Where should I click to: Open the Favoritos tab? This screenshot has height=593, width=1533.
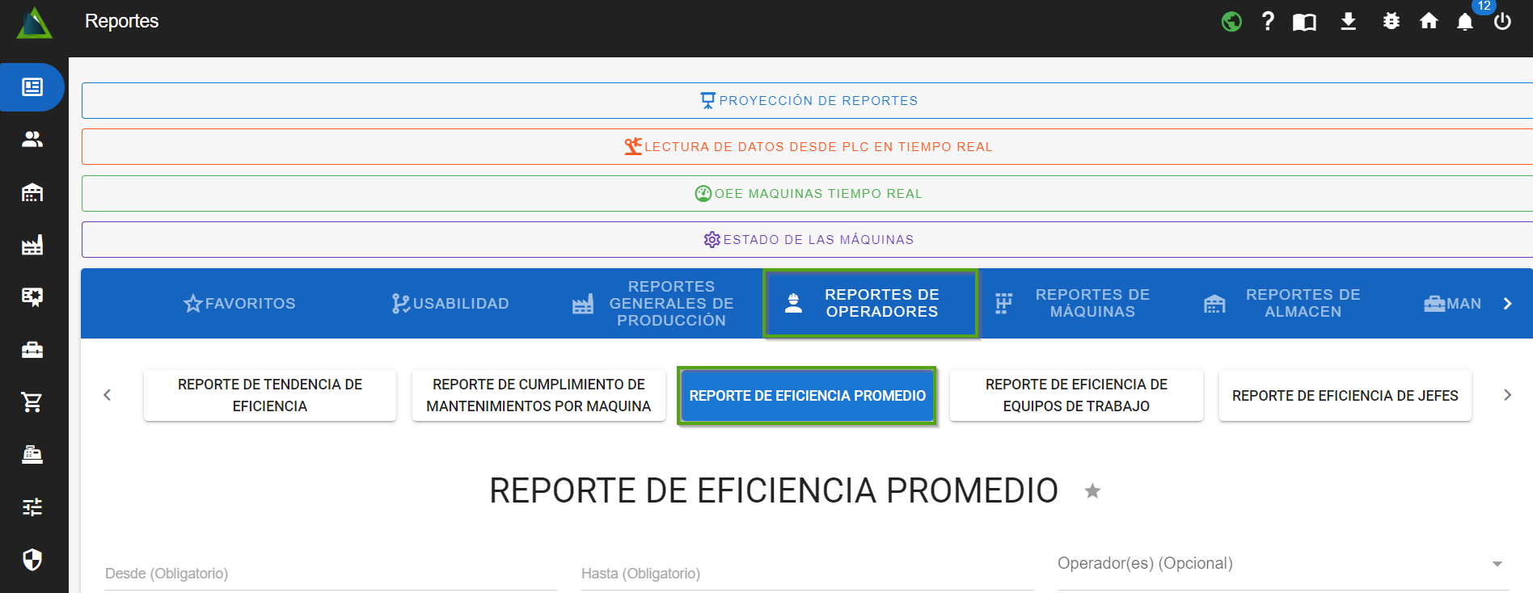coord(240,304)
